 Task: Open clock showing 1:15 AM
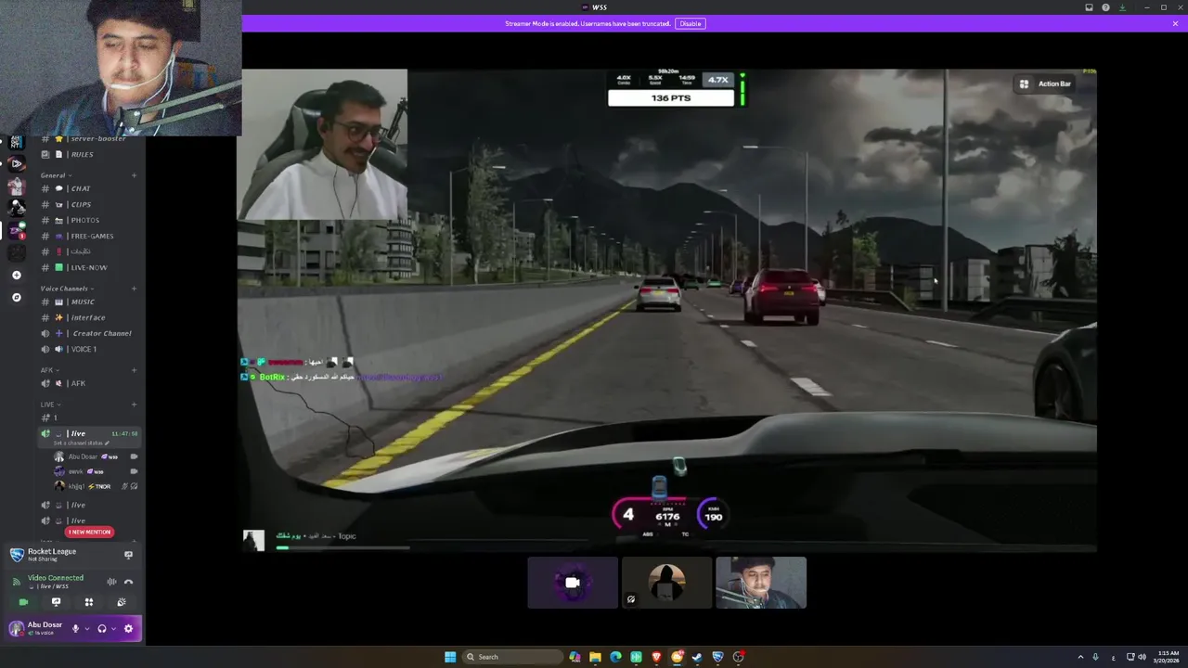1168,657
